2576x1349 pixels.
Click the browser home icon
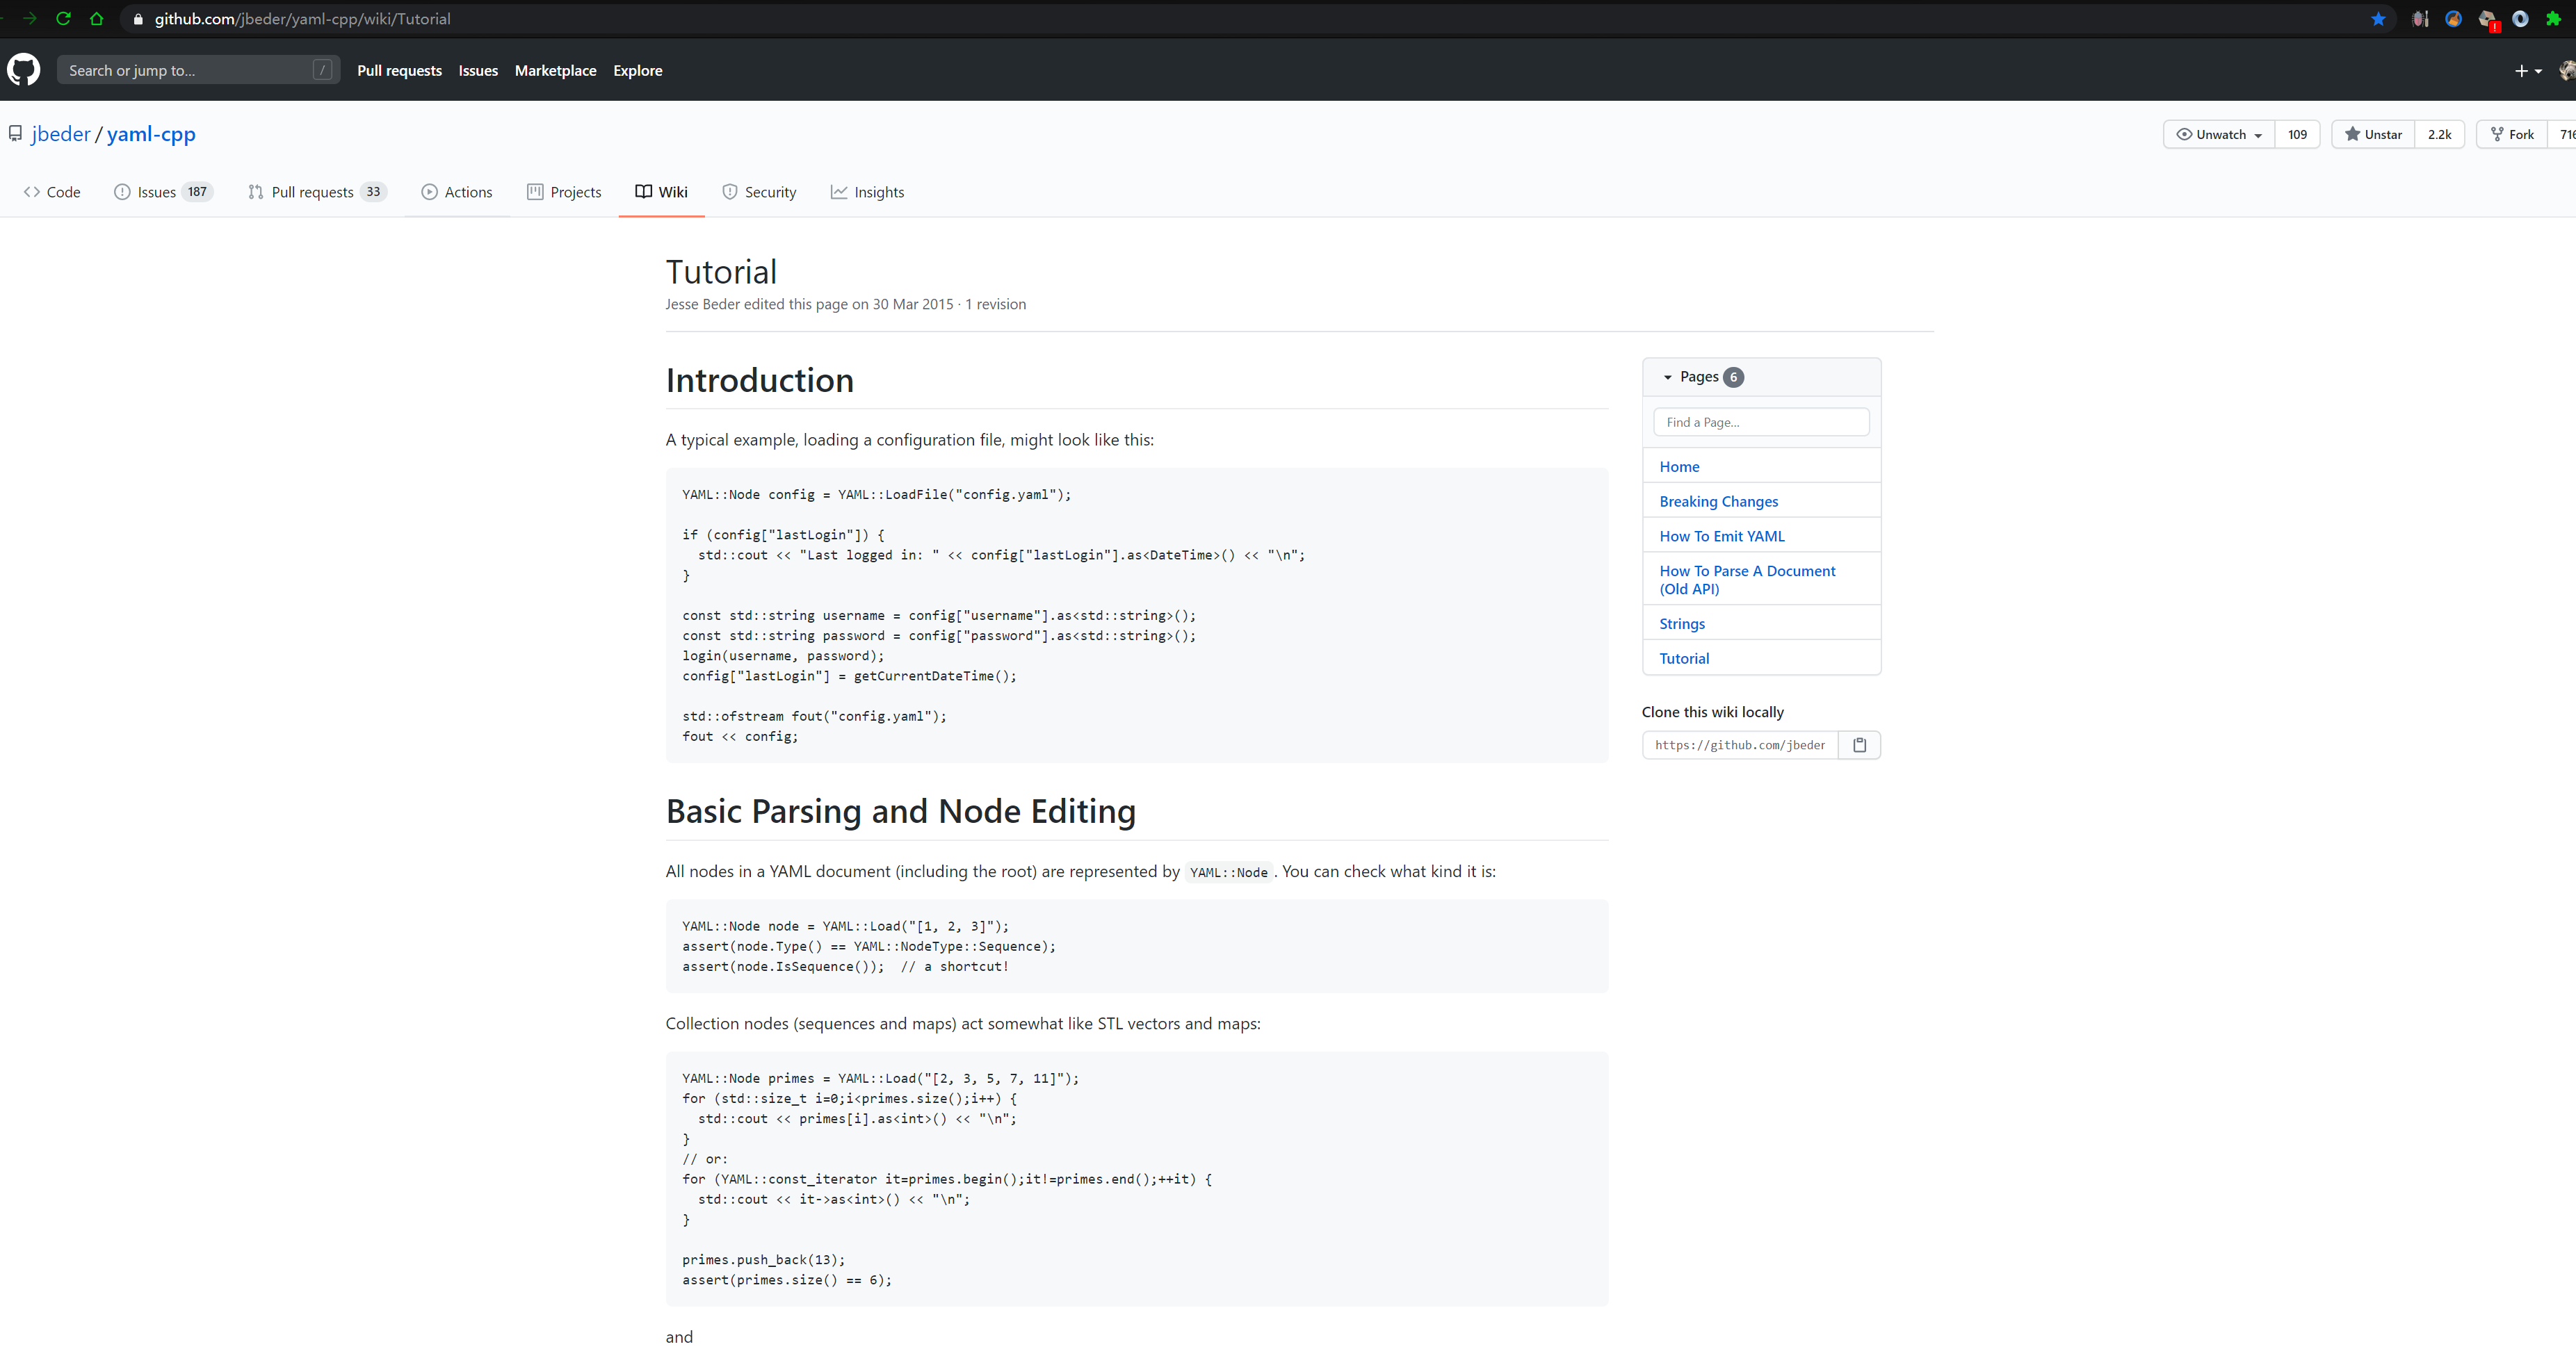[97, 18]
